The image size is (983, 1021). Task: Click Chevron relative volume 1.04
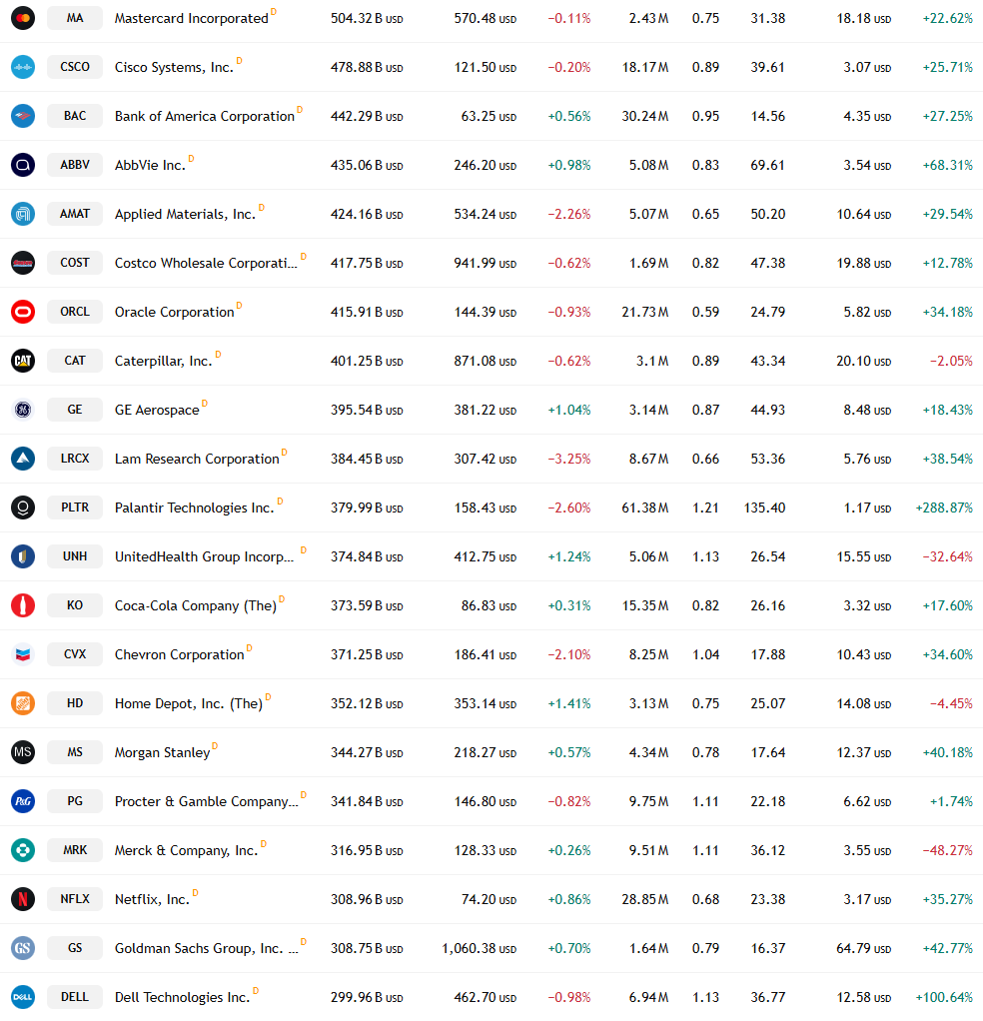[705, 654]
